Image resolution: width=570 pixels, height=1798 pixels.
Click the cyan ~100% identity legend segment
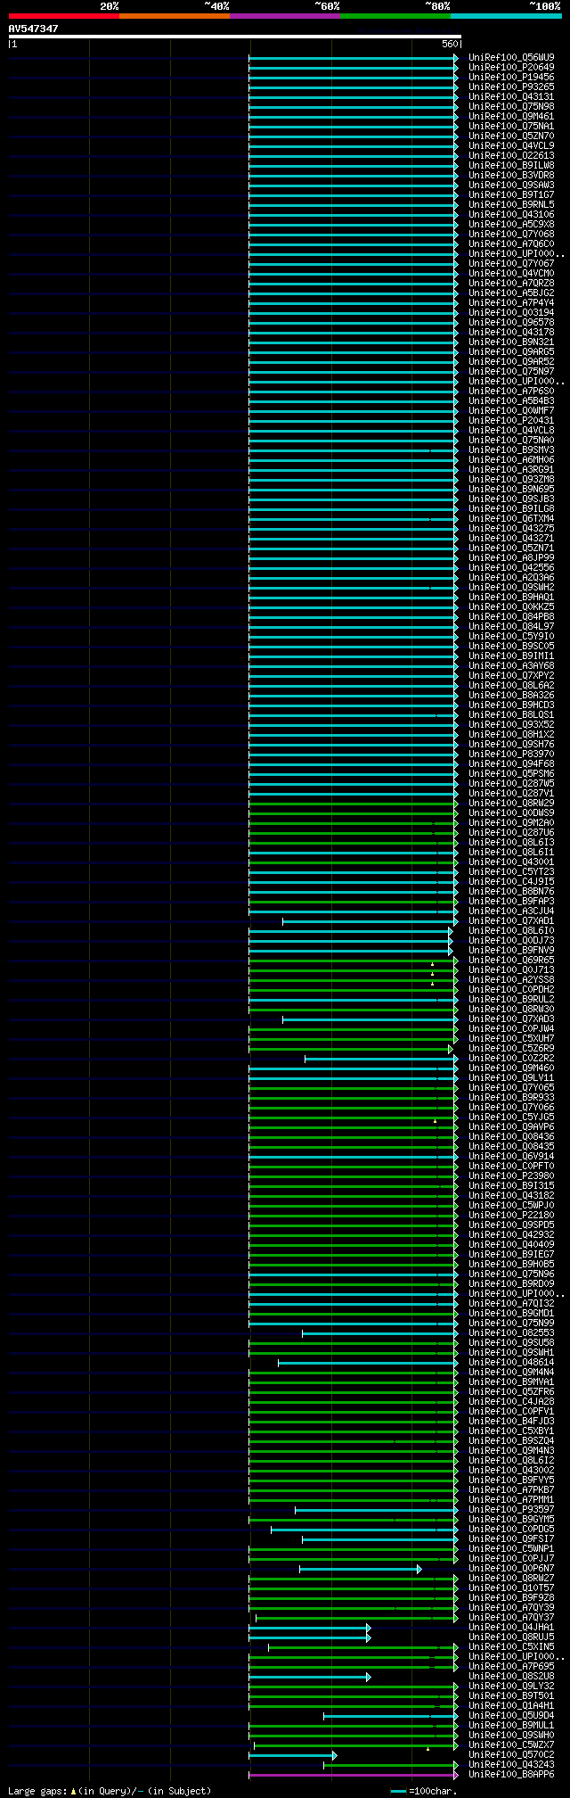coord(506,16)
